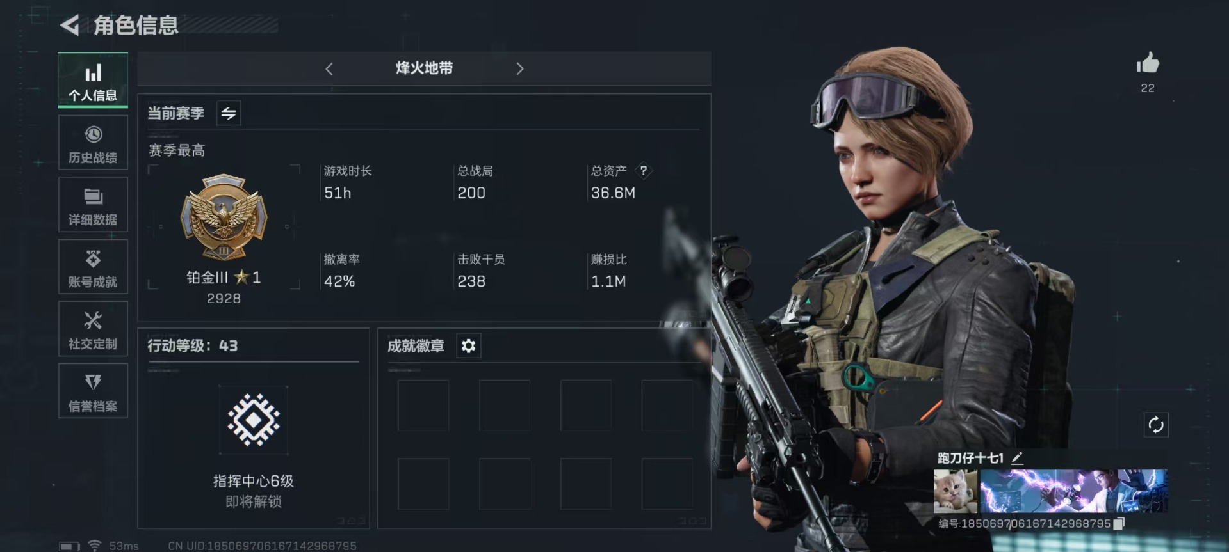The height and width of the screenshot is (552, 1229).
Task: Select 详细数据 in the sidebar
Action: coord(93,205)
